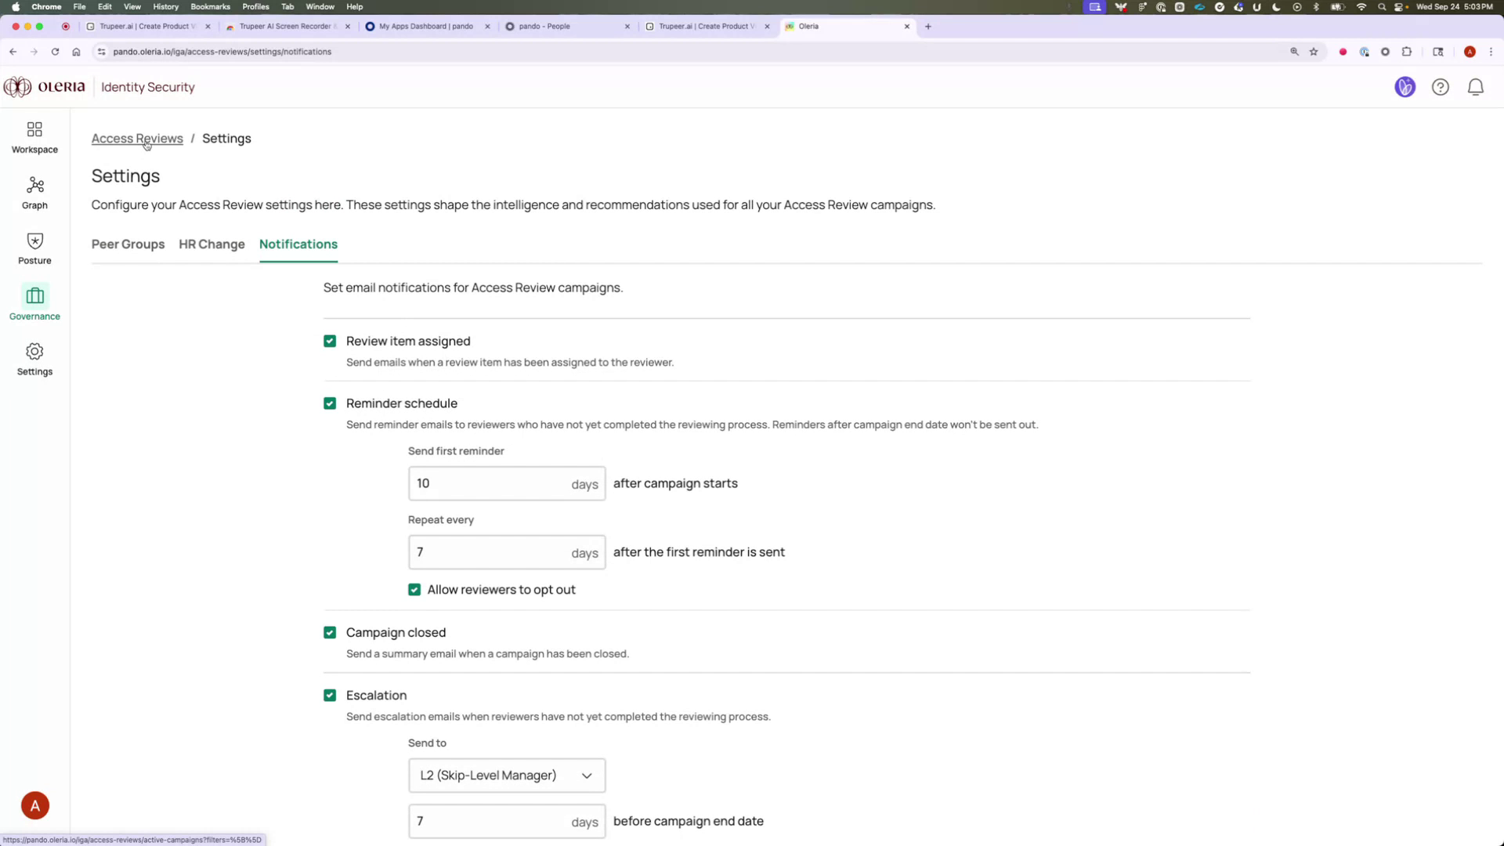Open the escalation Send to dropdown

[x=506, y=775]
